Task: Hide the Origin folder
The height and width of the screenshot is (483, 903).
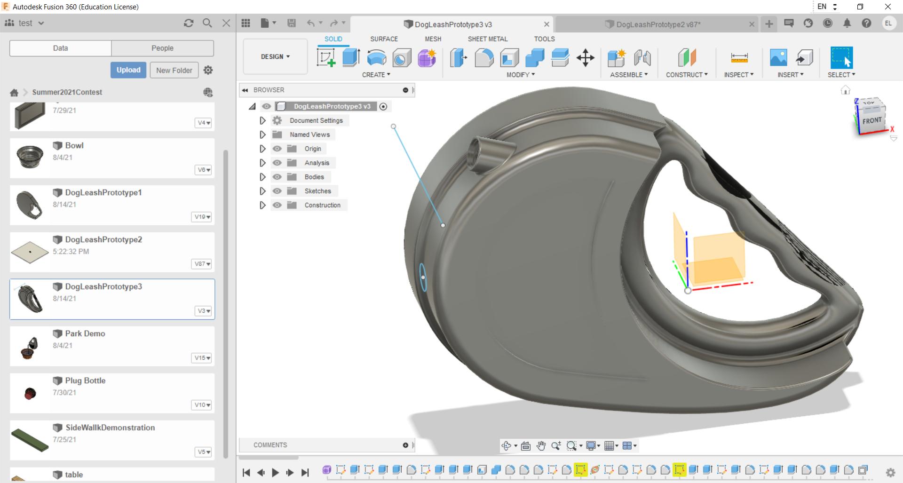Action: point(277,149)
